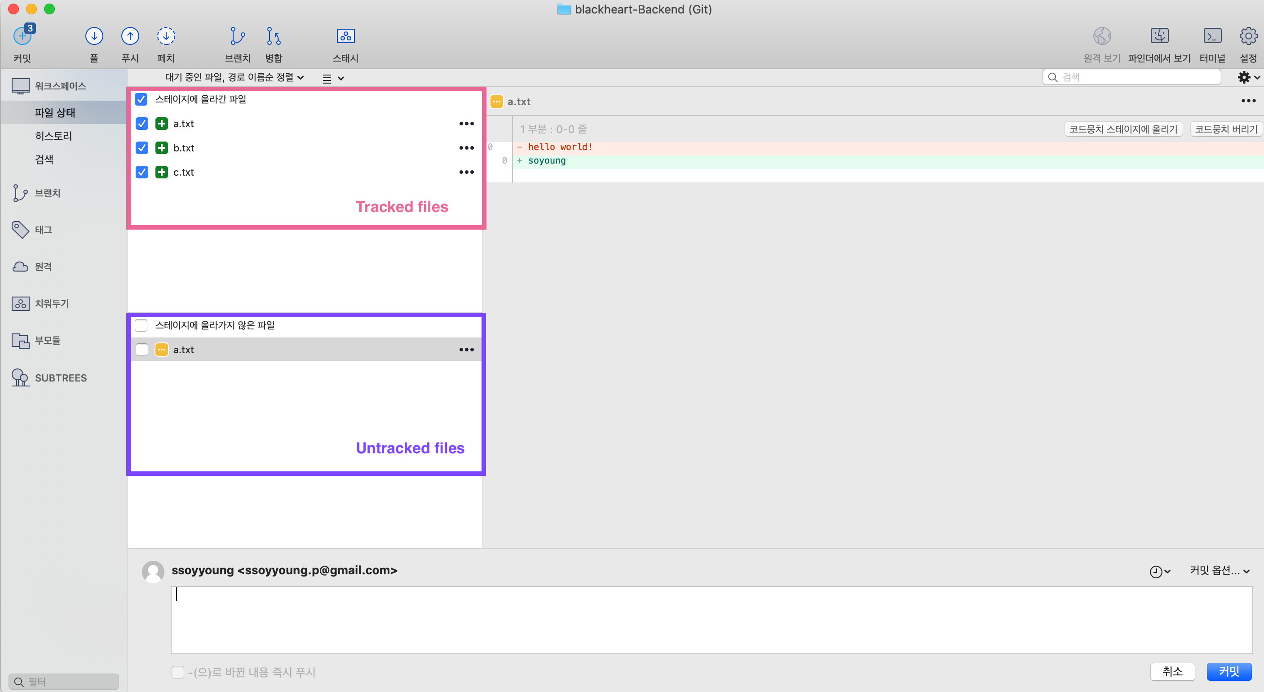Click the Commit icon with badge 3

(x=22, y=36)
